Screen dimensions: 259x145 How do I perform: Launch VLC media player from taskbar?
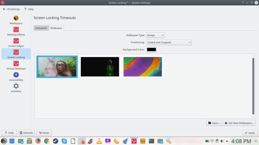tap(99, 141)
